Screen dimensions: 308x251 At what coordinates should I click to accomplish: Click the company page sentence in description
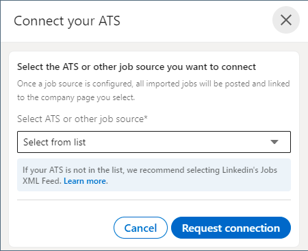click(76, 97)
